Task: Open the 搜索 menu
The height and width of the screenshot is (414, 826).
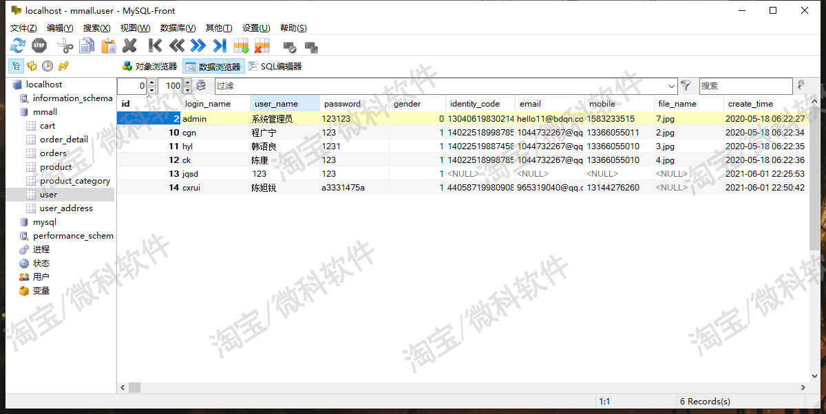Action: pyautogui.click(x=96, y=28)
